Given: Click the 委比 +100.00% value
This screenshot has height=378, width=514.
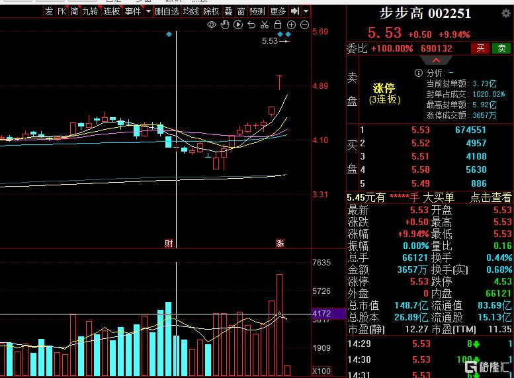Looking at the screenshot, I should 392,48.
